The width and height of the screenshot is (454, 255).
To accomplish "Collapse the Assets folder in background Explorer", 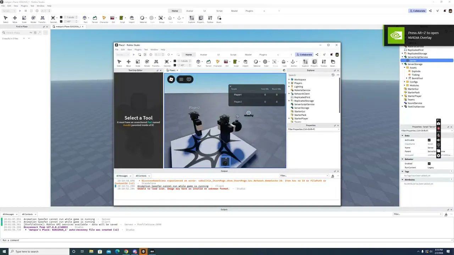I will pyautogui.click(x=404, y=68).
